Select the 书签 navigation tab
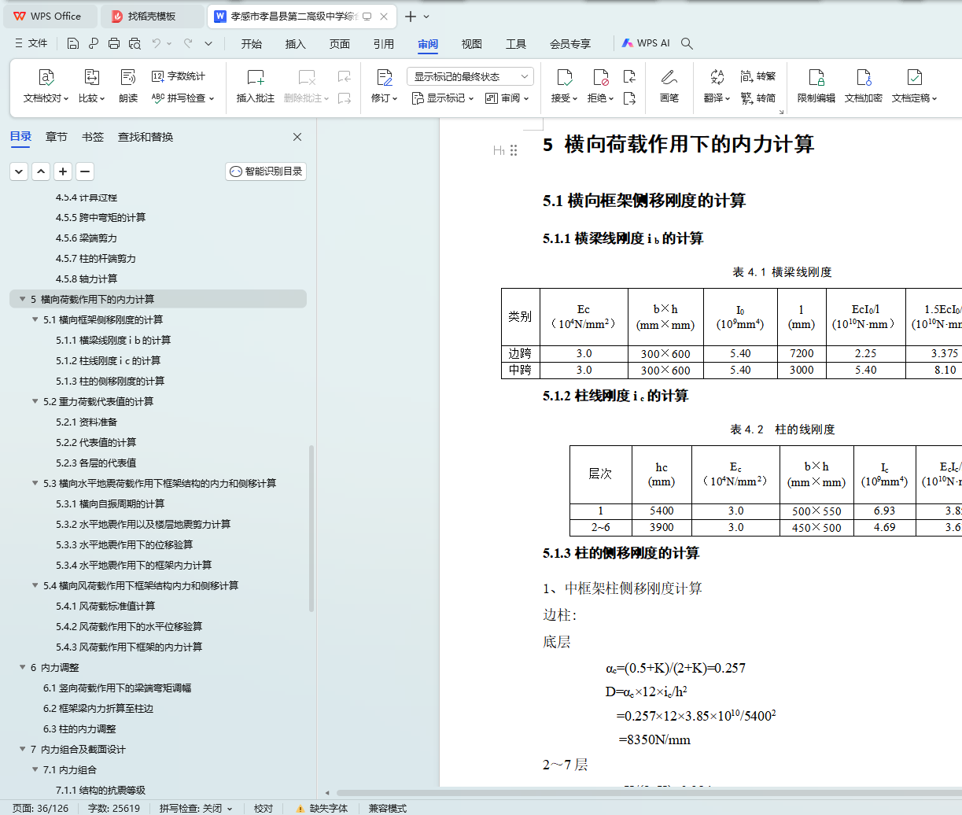962x815 pixels. [x=93, y=137]
